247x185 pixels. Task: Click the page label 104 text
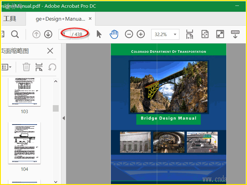24,169
